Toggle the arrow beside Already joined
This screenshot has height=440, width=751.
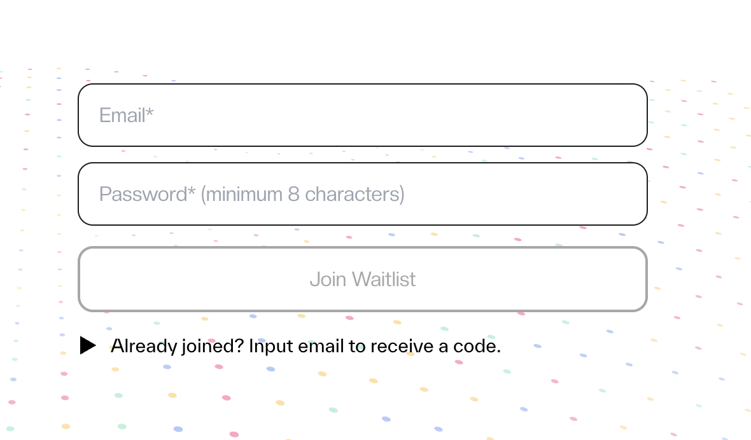88,345
